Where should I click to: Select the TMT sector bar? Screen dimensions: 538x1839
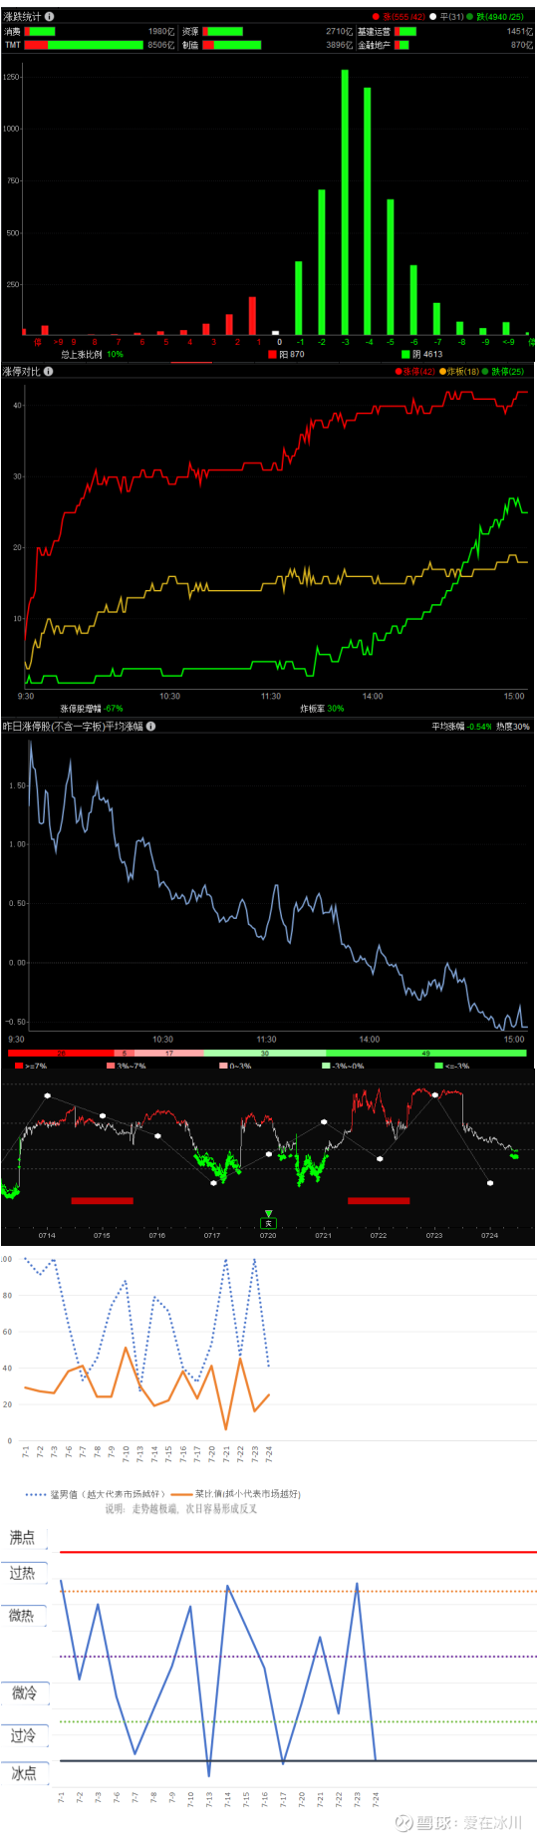pos(84,45)
